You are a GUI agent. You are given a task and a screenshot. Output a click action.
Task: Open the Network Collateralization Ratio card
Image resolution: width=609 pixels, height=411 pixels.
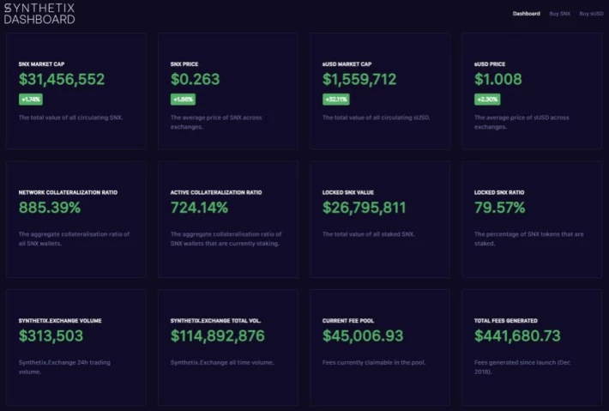(x=76, y=220)
